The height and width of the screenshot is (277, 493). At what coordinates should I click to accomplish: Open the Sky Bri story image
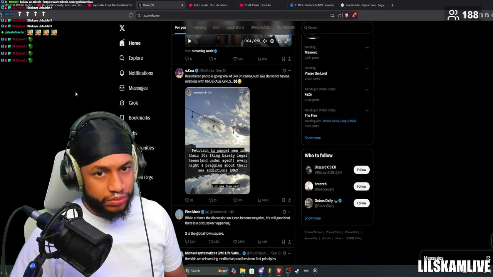tap(217, 141)
